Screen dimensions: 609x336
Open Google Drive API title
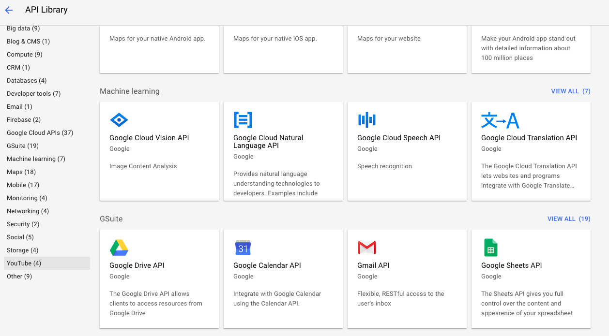tap(137, 265)
